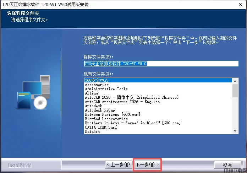Screen dimensions: 247x173
Task: Select Accessories folder in list
Action: [158, 85]
